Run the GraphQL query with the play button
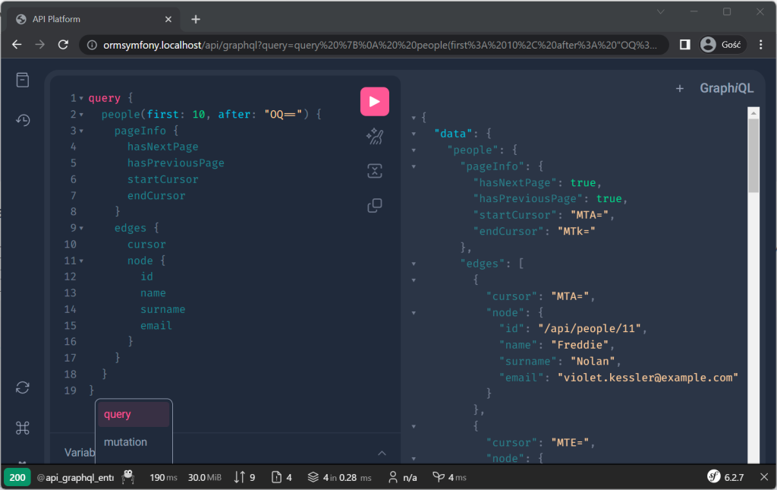The height and width of the screenshot is (490, 777). point(375,102)
